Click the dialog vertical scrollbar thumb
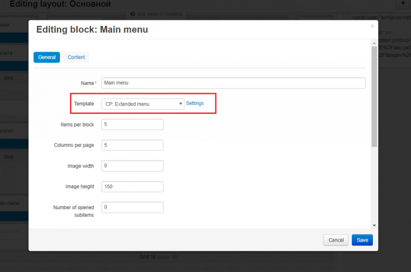Image resolution: width=411 pixels, height=272 pixels. click(374, 97)
